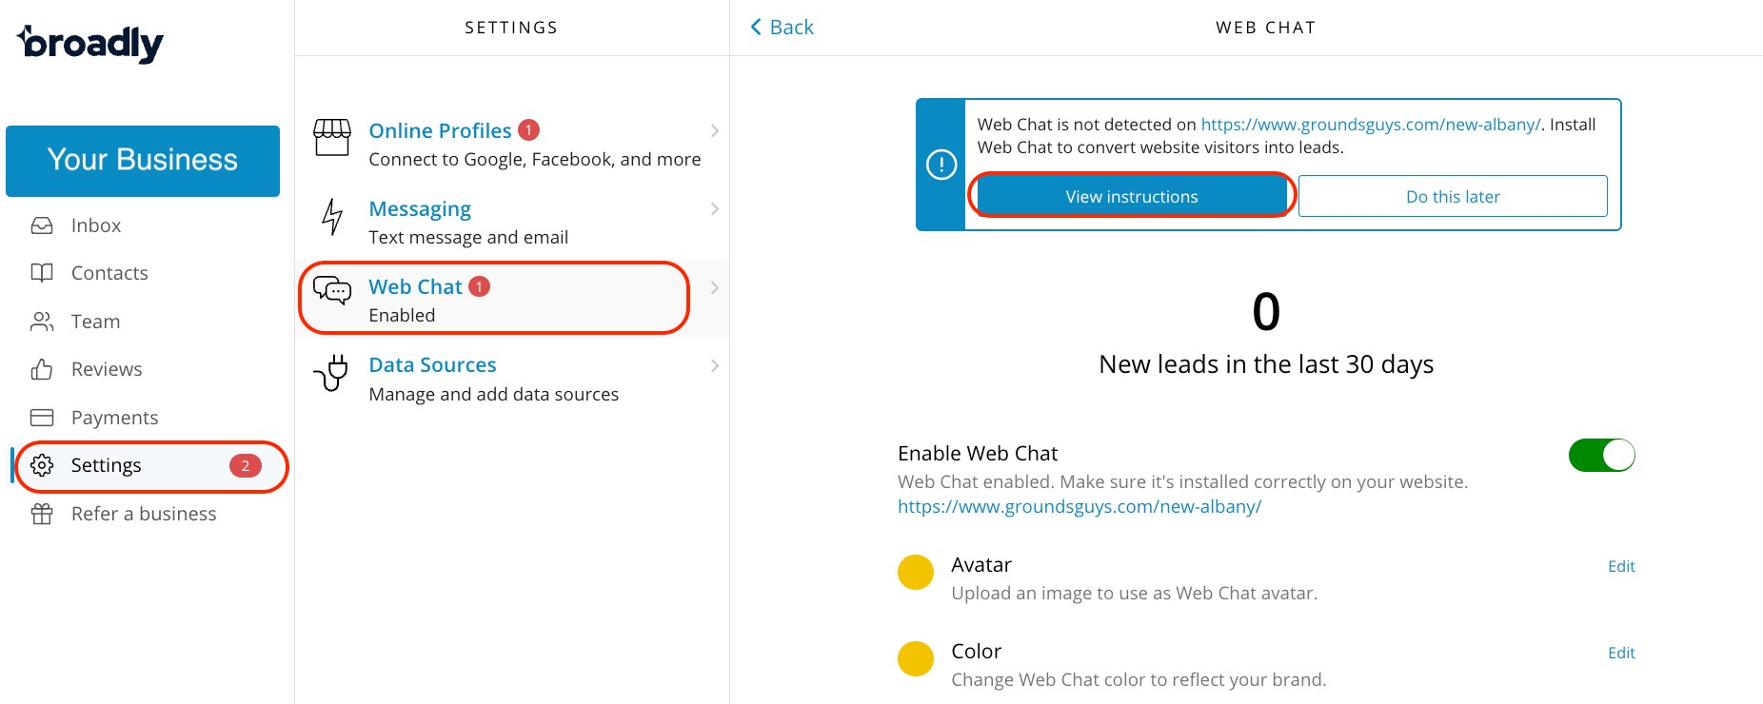The image size is (1763, 704).
Task: Go Back from Web Chat page
Action: pyautogui.click(x=782, y=28)
